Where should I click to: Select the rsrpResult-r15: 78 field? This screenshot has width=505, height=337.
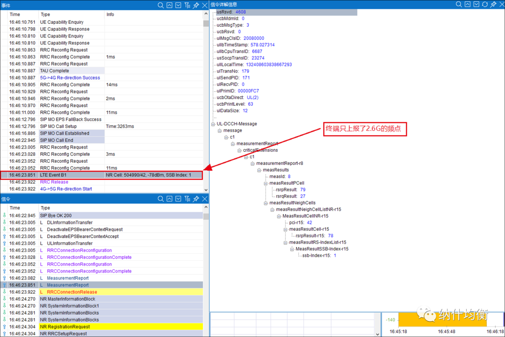pos(314,236)
